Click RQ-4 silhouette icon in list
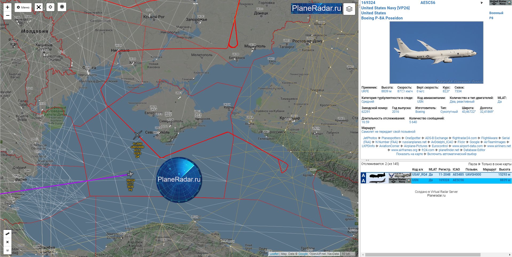 tap(377, 175)
